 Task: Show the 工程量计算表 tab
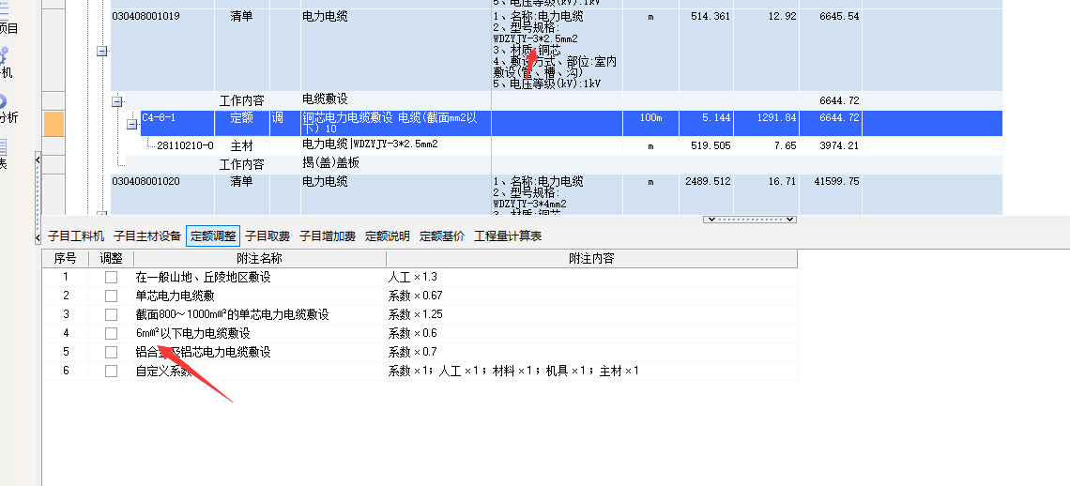[x=508, y=236]
